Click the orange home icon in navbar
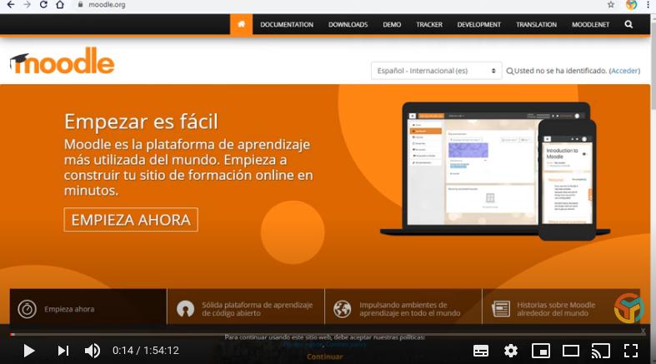The image size is (656, 364). pos(241,24)
